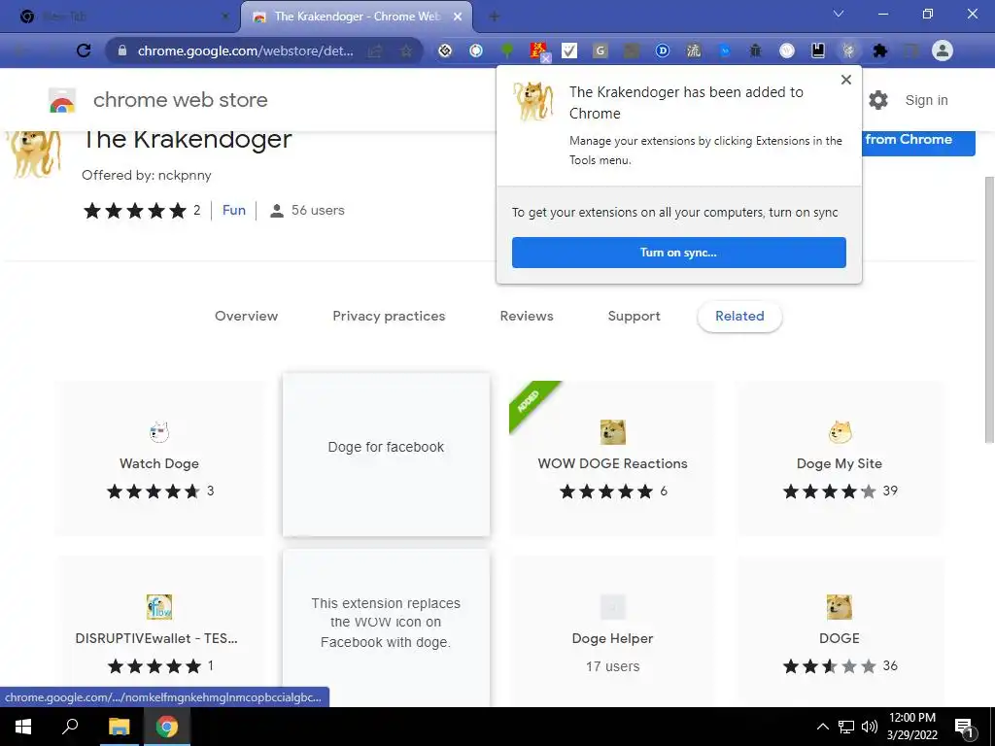
Task: Bookmark this page with the star icon
Action: (x=406, y=51)
